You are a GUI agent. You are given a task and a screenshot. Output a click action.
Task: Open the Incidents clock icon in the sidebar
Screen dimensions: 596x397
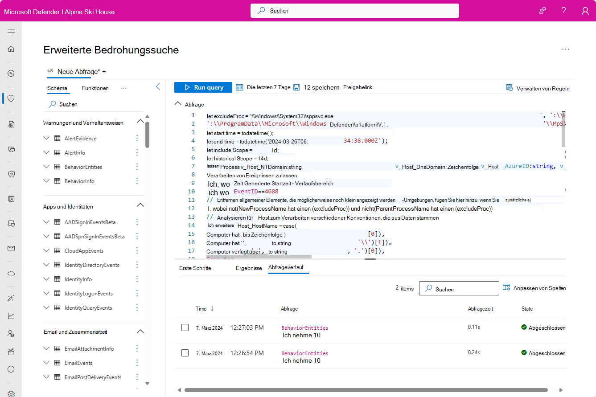11,74
